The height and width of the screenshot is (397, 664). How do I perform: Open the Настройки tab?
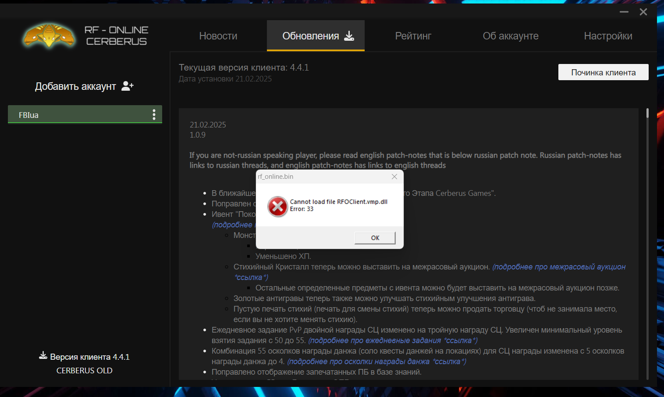pos(608,36)
